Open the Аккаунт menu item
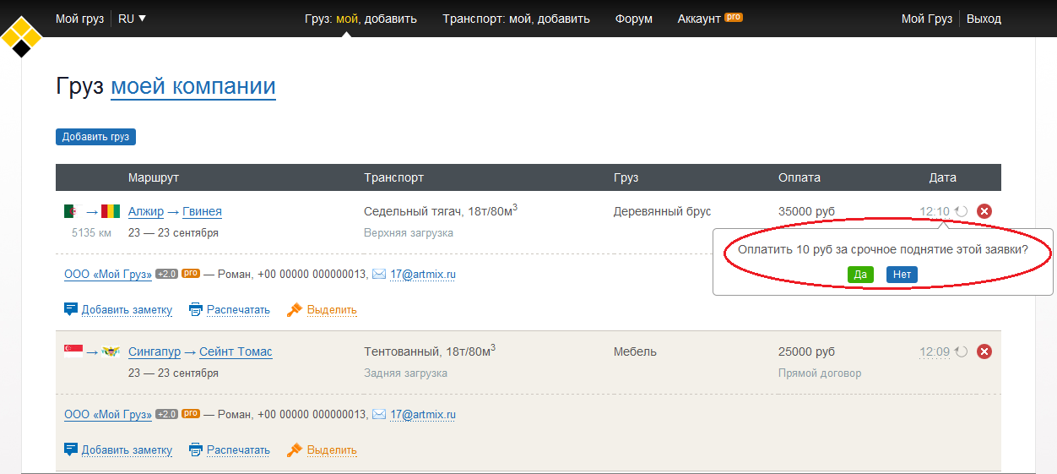The height and width of the screenshot is (474, 1057). click(699, 19)
